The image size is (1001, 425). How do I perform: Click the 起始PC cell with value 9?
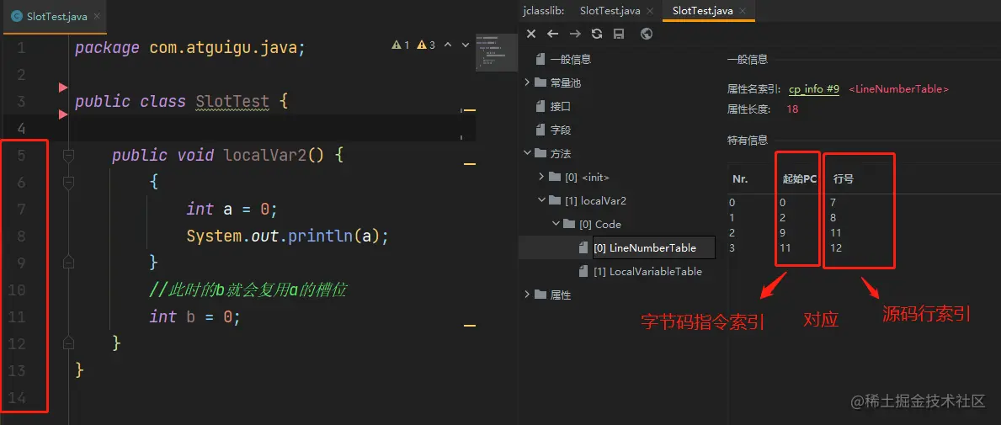coord(783,233)
